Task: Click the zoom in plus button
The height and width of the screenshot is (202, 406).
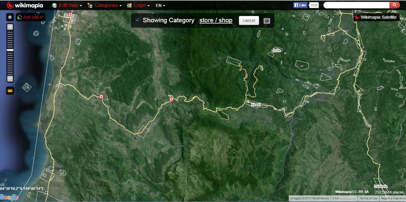Action: (x=10, y=27)
